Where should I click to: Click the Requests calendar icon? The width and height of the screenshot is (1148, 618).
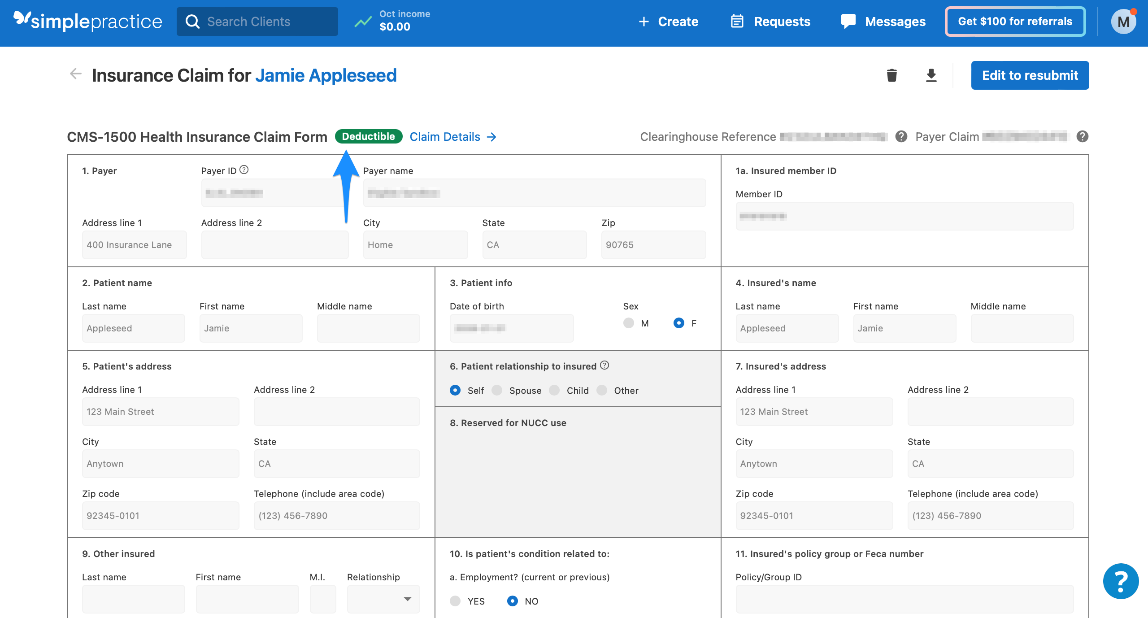pos(737,21)
